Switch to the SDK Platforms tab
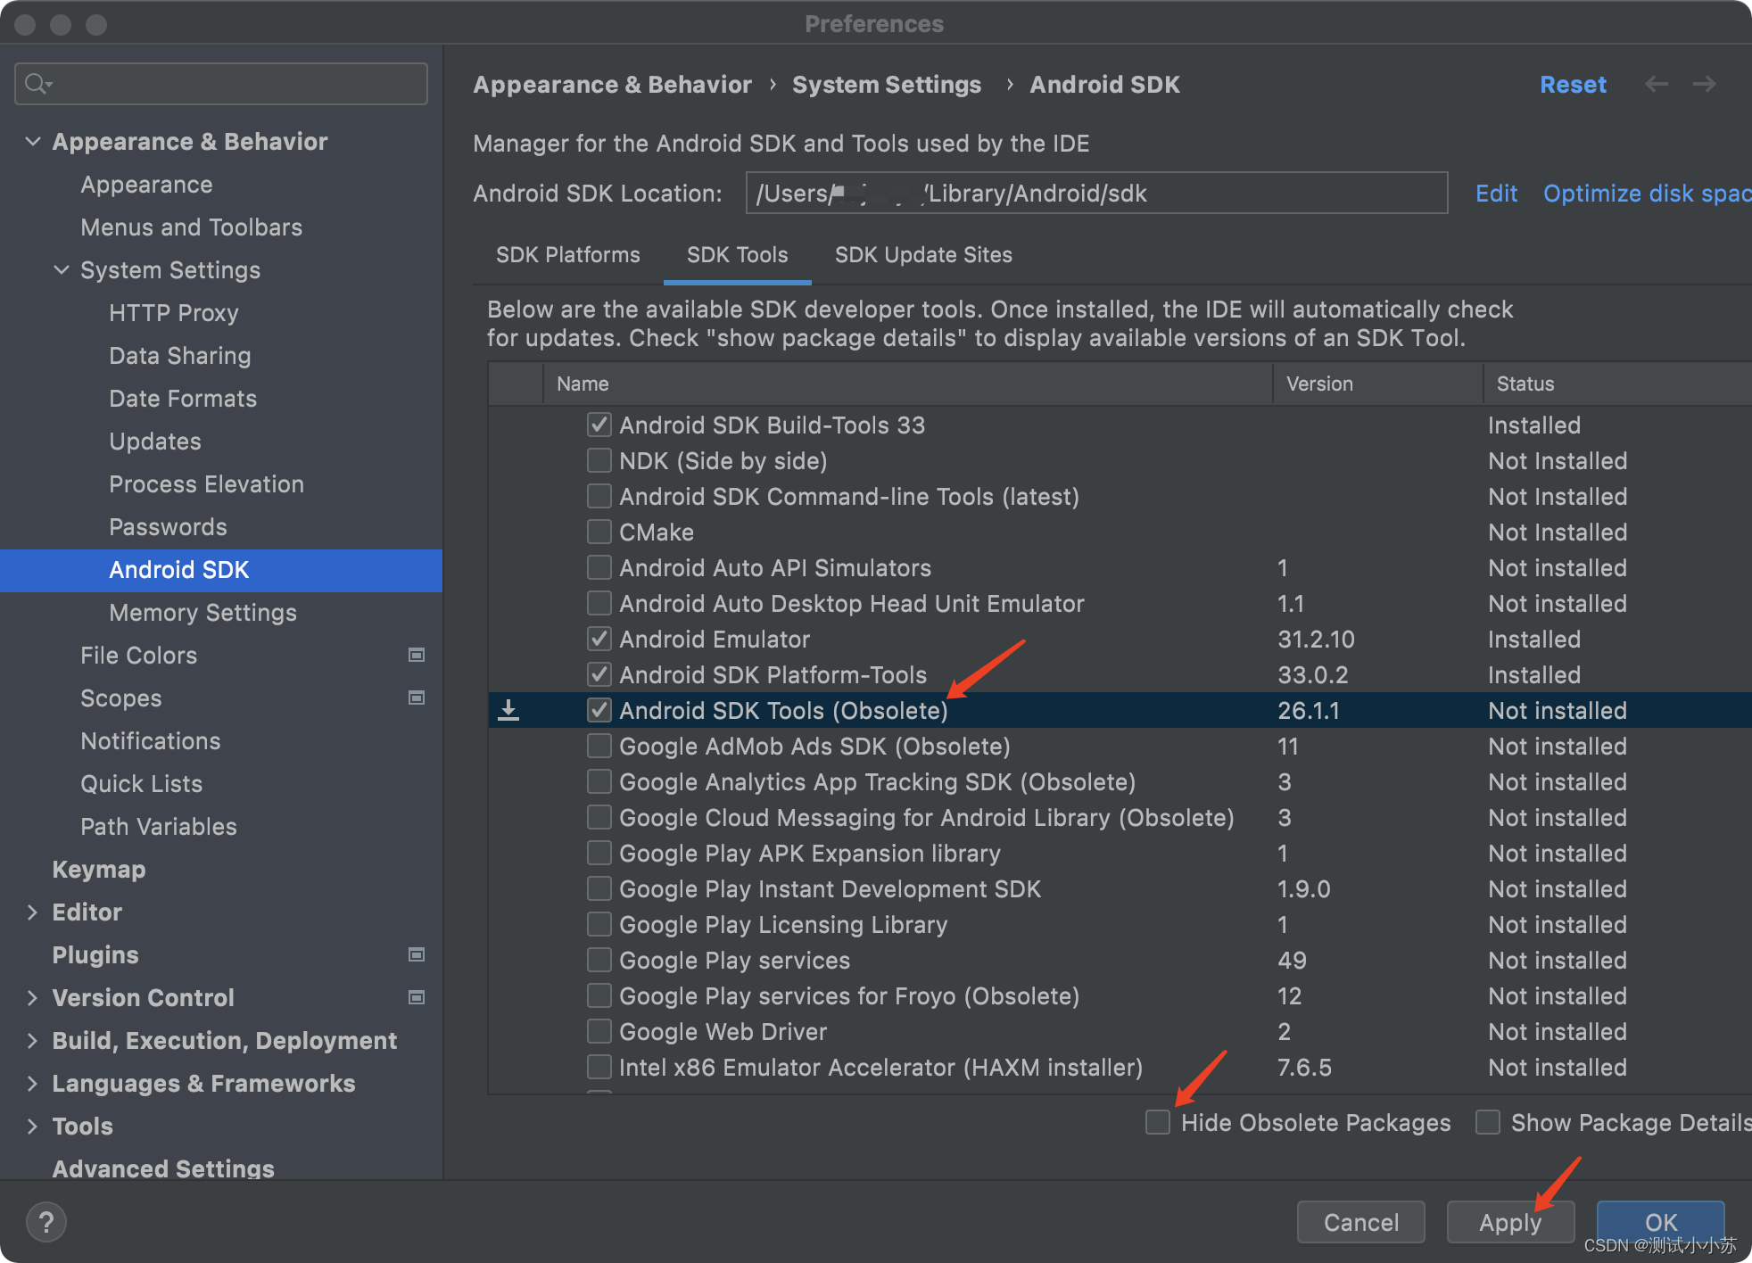 tap(568, 255)
